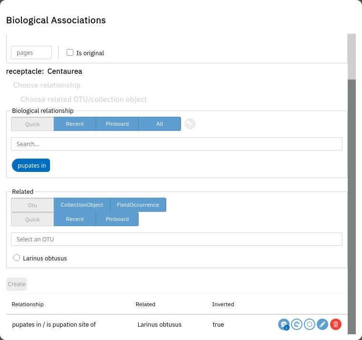362x340 pixels.
Task: Choose the CollectionObject related type
Action: (82, 205)
